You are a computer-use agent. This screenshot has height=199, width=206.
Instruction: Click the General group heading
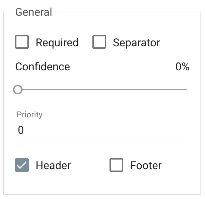point(34,12)
